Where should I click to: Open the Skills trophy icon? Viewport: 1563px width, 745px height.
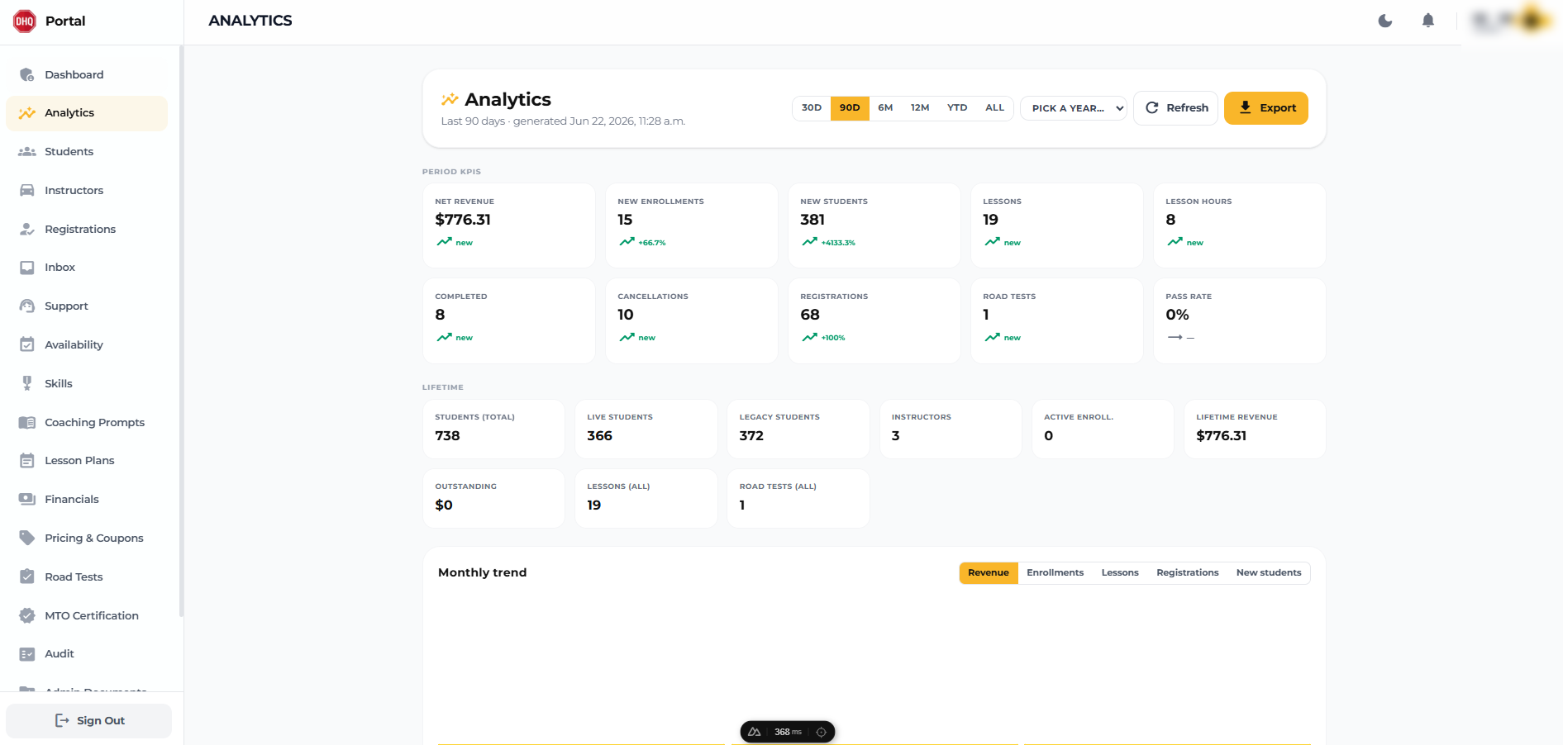pos(27,383)
